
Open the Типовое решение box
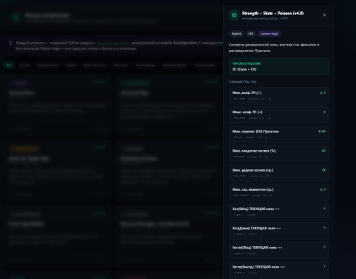279,67
